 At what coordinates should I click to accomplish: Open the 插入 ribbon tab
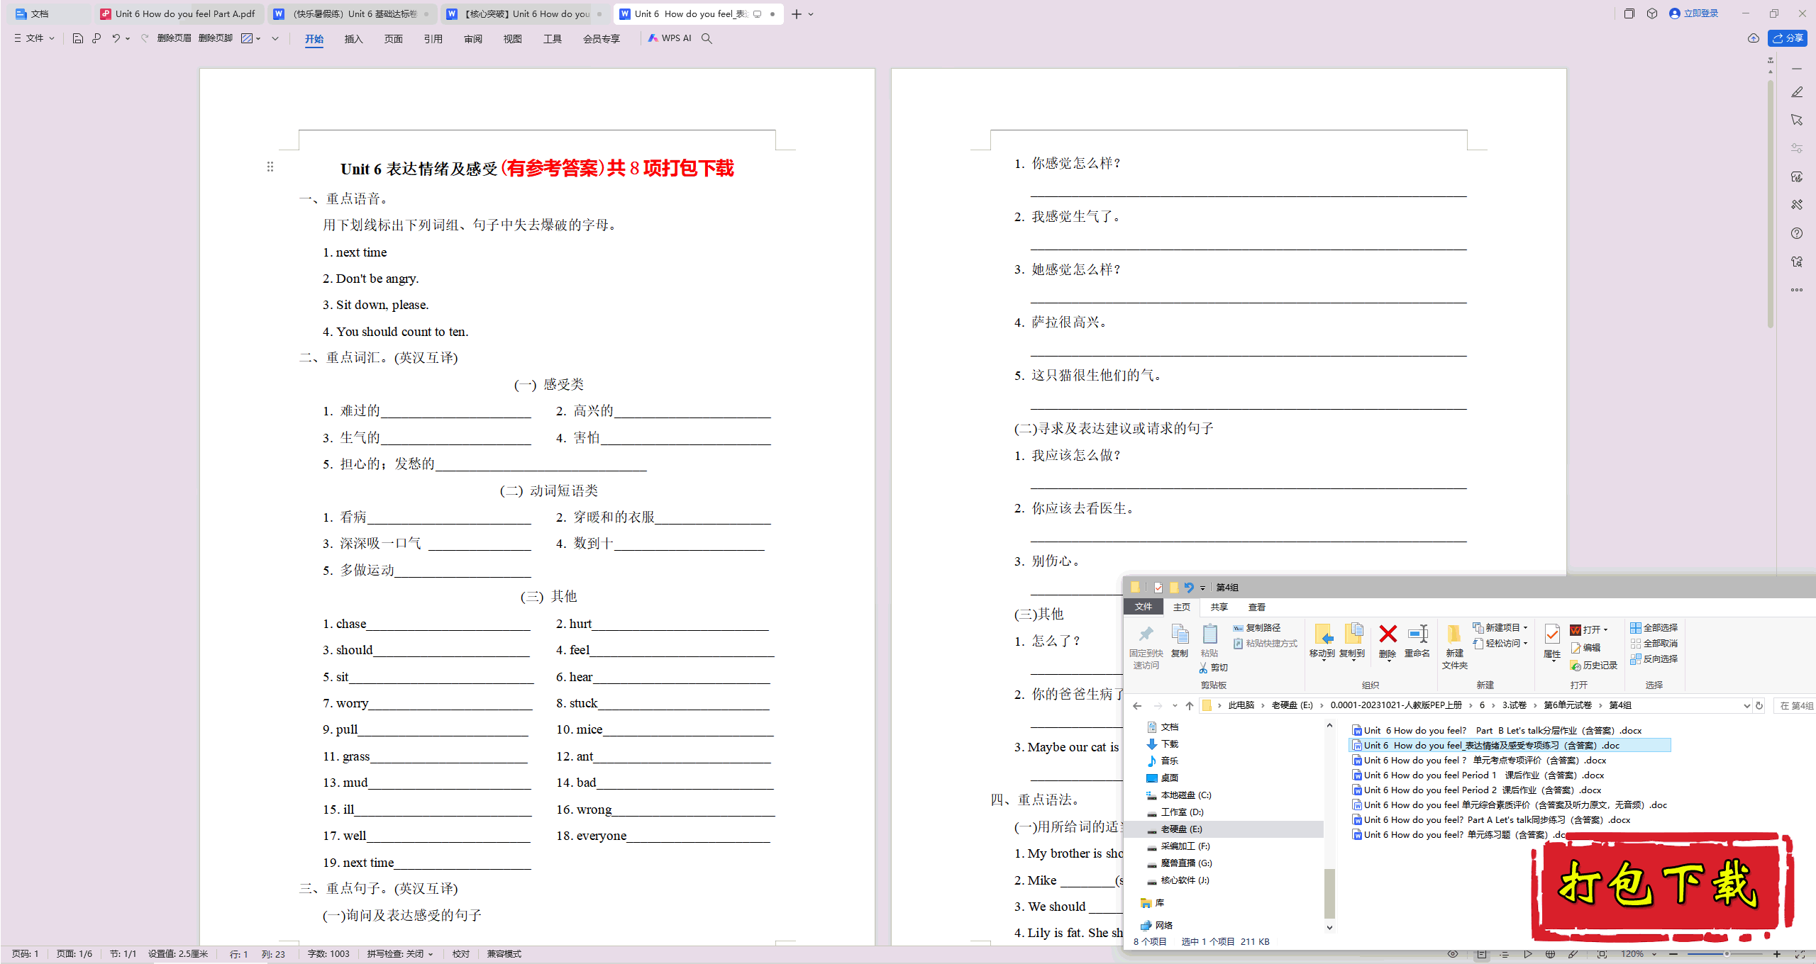353,39
